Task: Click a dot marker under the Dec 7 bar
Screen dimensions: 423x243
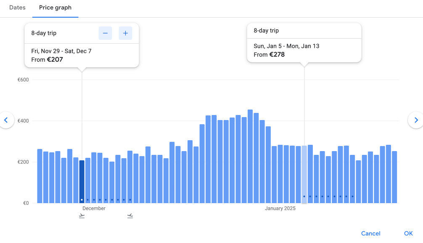Action: coord(130,199)
